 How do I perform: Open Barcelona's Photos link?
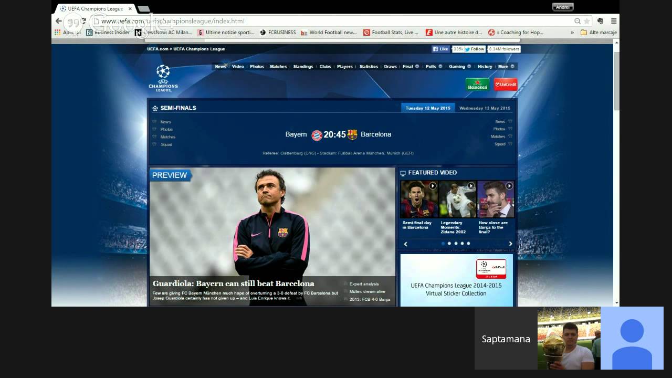499,129
